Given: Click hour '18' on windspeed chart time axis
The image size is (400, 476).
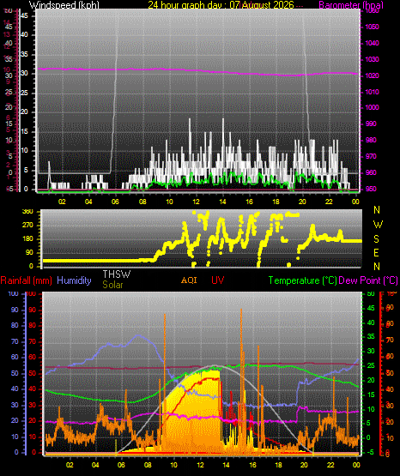Looking at the screenshot, I should click(276, 202).
